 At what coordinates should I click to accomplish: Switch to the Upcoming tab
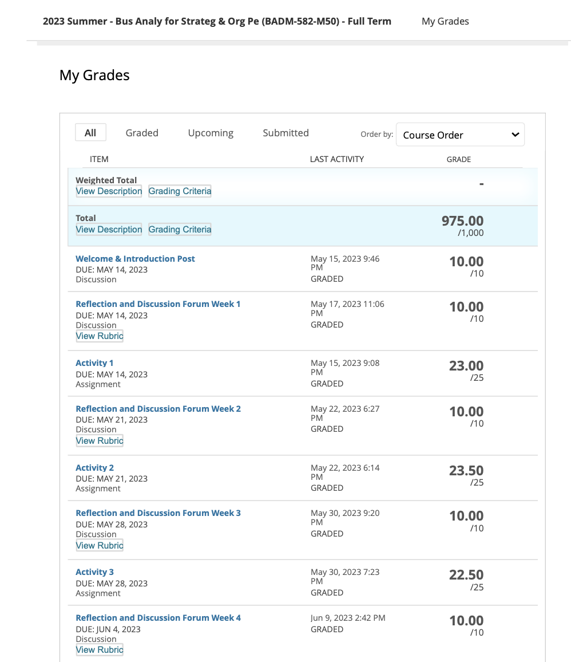[211, 133]
